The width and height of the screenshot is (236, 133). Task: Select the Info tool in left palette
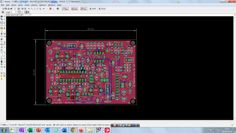[x=1, y=16]
